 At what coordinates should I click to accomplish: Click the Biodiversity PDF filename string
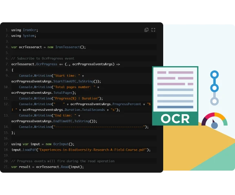[93, 150]
